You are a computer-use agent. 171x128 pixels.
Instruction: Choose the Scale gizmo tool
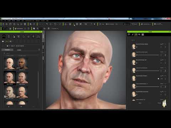pyautogui.click(x=60, y=24)
